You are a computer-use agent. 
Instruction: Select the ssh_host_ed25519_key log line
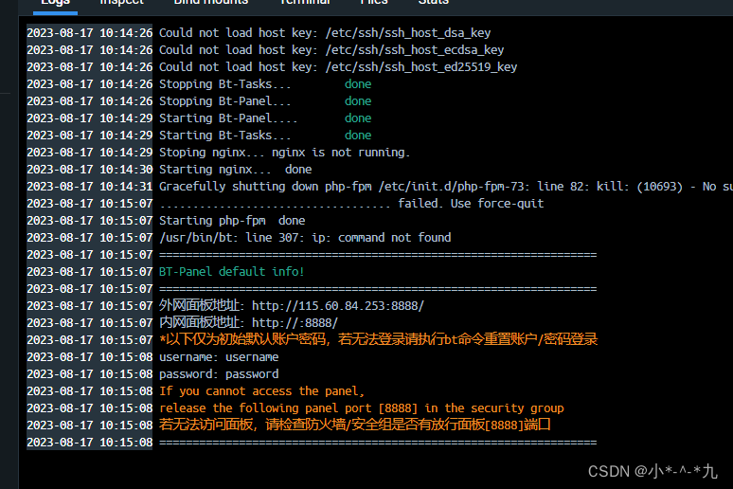(338, 67)
